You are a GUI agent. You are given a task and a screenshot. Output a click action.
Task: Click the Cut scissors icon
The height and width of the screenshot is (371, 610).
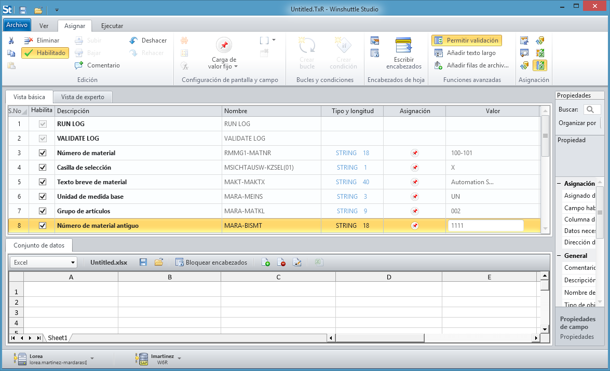pos(11,40)
